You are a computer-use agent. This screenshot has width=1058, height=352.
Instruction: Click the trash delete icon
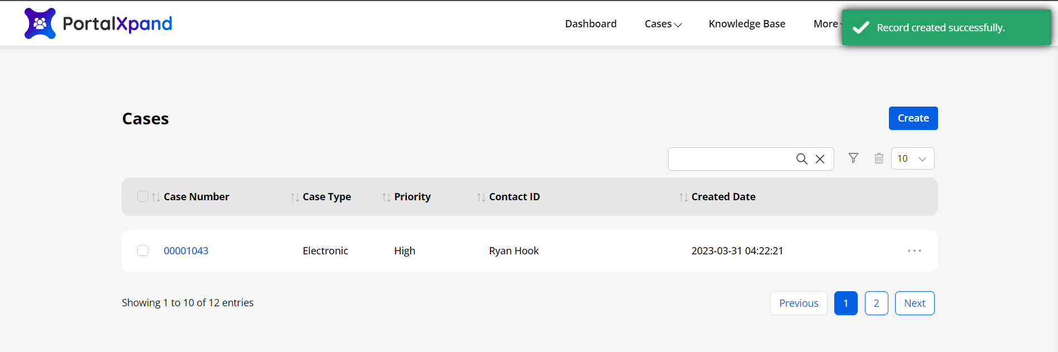879,158
